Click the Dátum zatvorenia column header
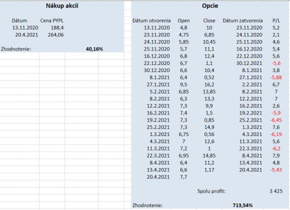This screenshot has width=290, height=210. 242,20
